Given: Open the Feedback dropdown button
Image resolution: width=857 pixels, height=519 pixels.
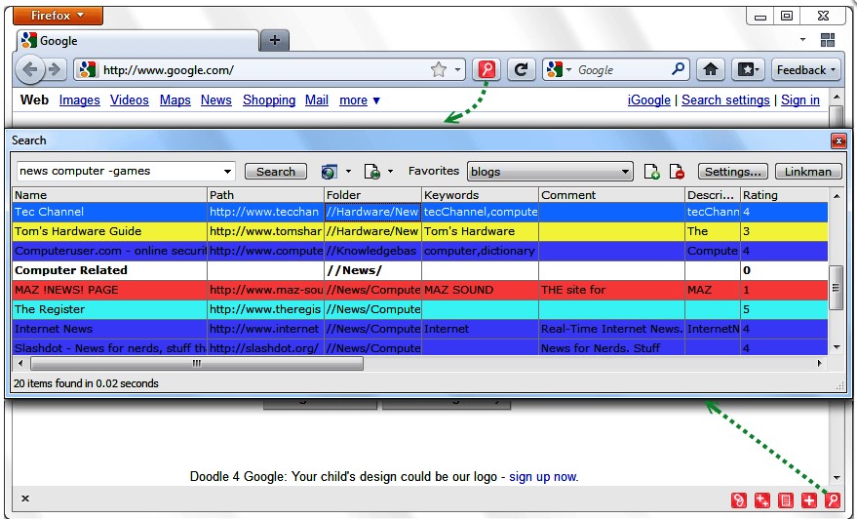Looking at the screenshot, I should (805, 69).
